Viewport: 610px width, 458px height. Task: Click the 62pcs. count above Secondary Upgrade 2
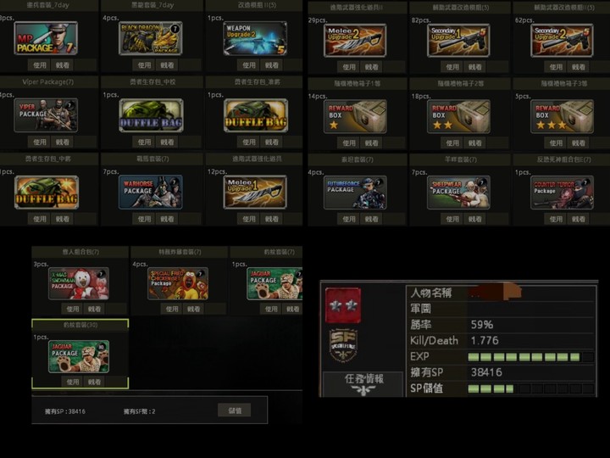(524, 20)
